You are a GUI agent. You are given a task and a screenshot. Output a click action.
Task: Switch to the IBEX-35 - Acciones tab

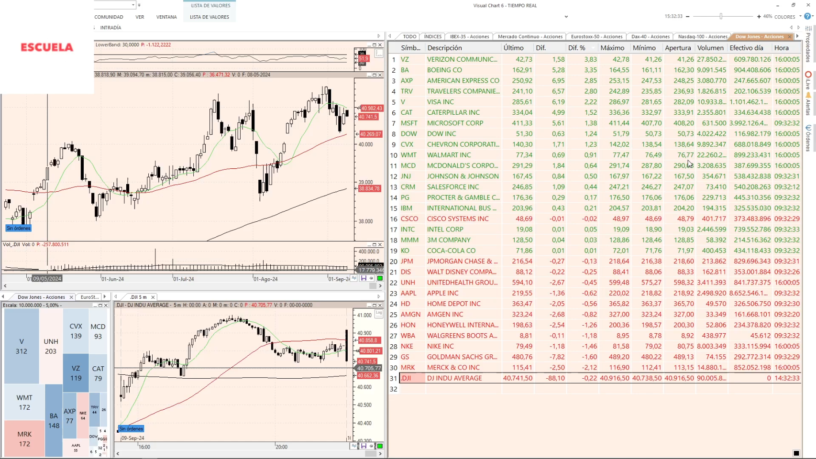(x=469, y=37)
